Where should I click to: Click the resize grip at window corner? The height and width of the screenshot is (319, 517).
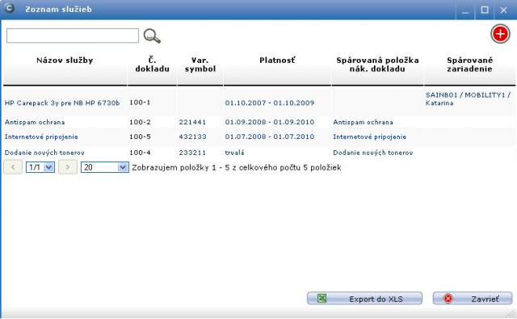coord(510,313)
